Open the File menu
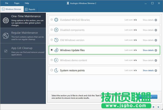Viewport: 163px width, 110px height. tap(7, 3)
